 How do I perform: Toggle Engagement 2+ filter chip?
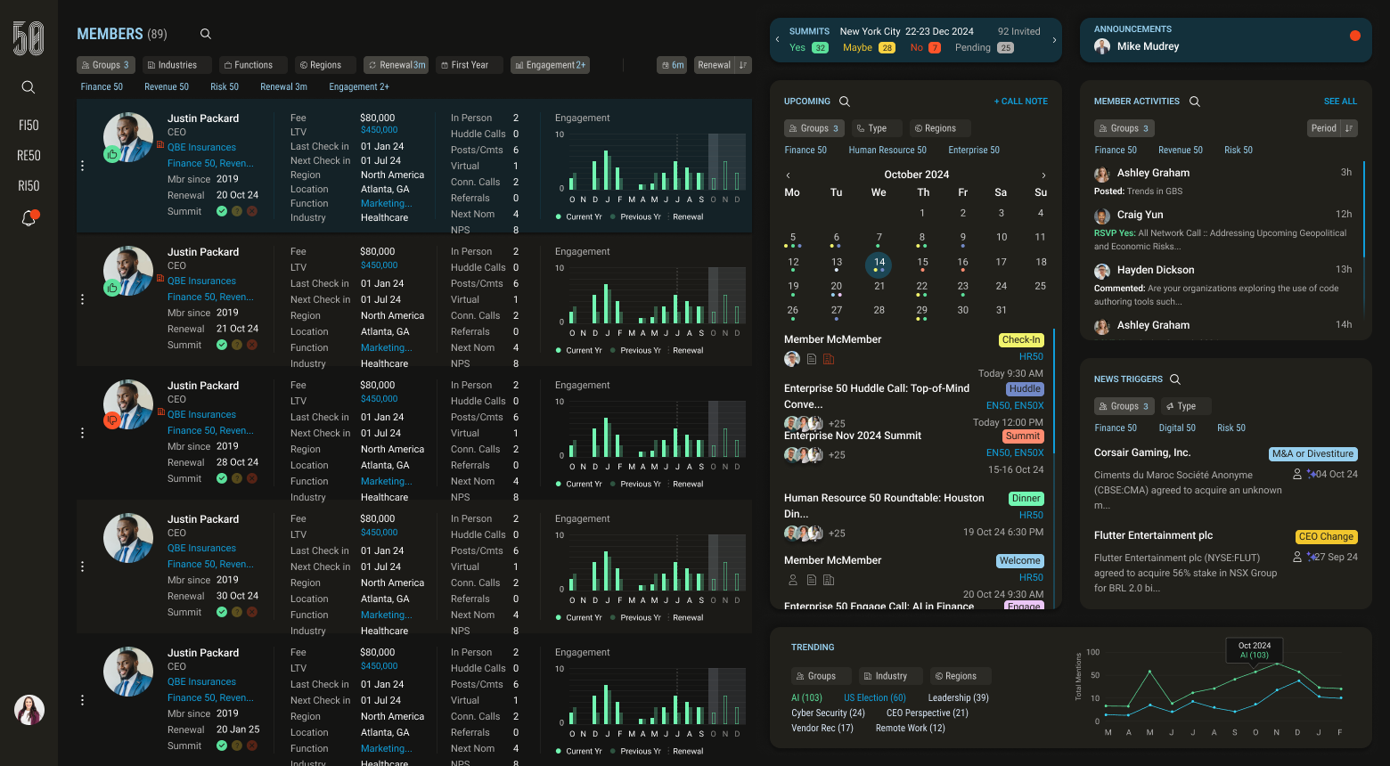click(x=550, y=65)
